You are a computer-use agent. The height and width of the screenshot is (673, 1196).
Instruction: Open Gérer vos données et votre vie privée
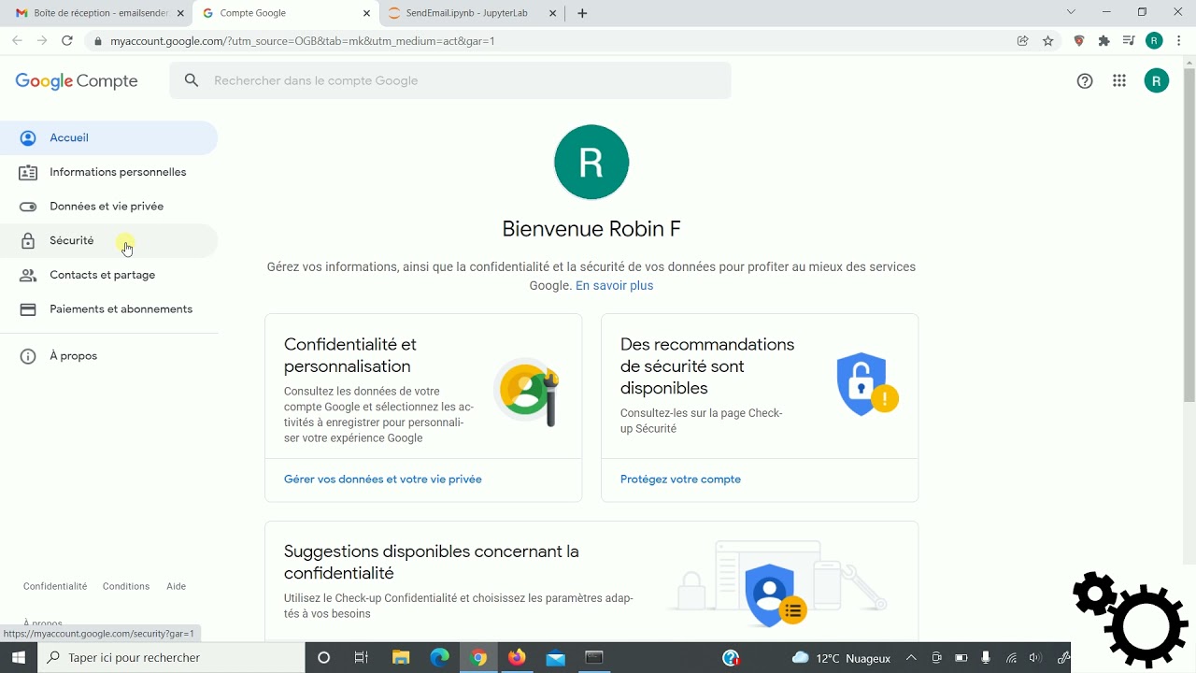click(x=383, y=480)
